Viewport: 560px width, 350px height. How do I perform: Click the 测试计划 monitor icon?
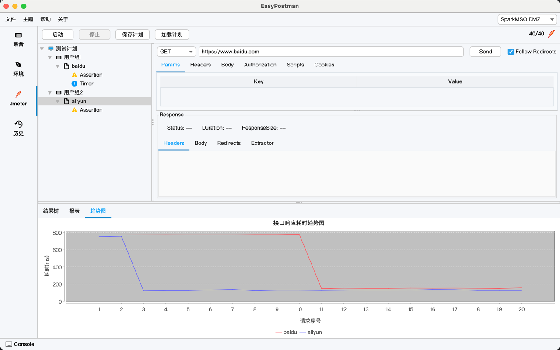pos(51,49)
